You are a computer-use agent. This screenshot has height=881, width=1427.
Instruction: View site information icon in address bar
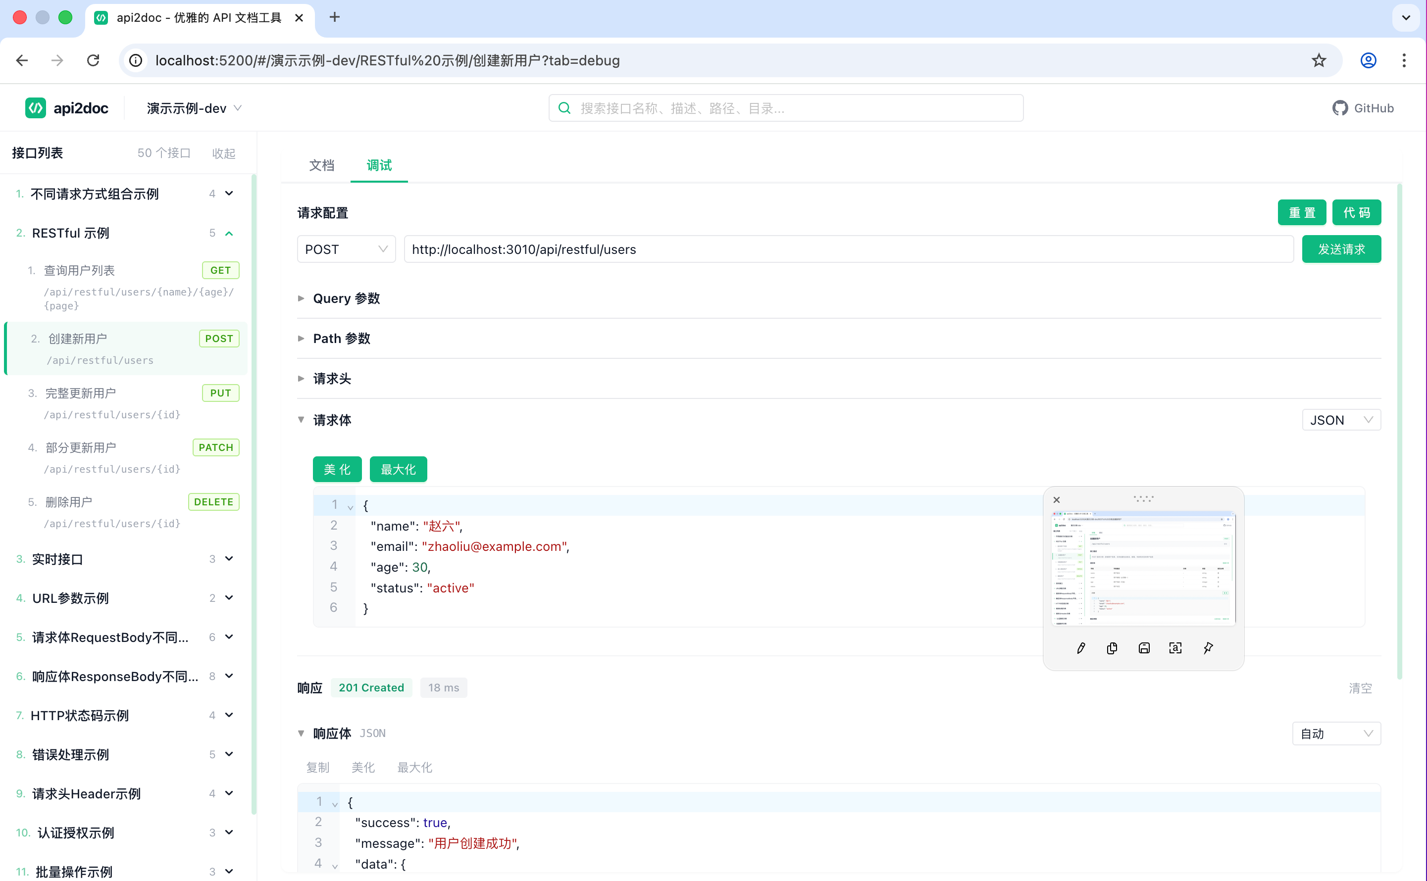135,60
